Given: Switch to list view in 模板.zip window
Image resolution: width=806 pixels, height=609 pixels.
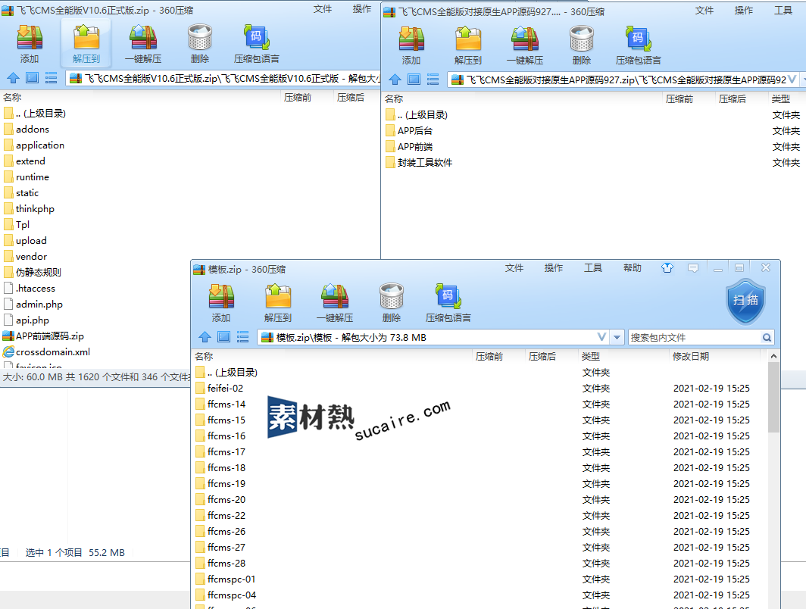Looking at the screenshot, I should coord(243,337).
